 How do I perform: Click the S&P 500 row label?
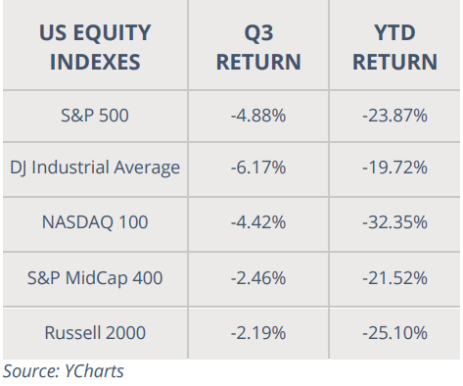click(95, 116)
